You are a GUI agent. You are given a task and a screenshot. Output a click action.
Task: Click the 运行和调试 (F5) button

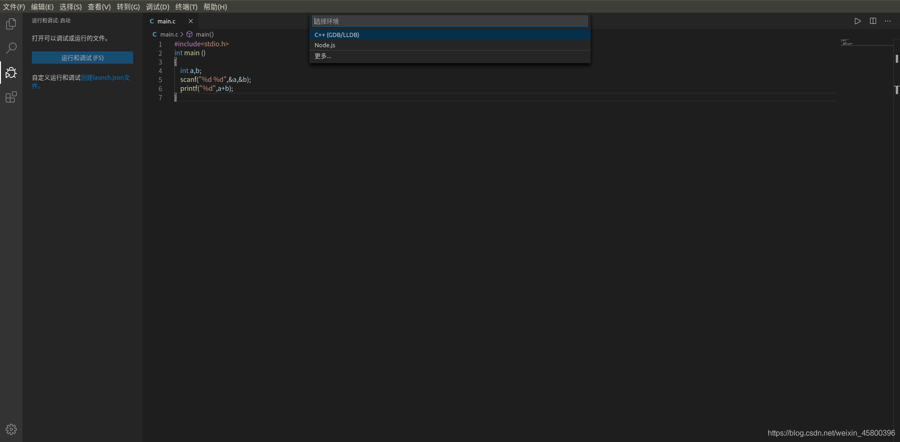coord(82,58)
